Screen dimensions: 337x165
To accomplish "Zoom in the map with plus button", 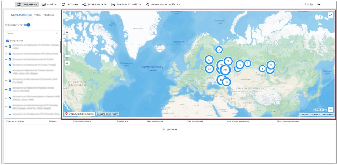I will 67,32.
